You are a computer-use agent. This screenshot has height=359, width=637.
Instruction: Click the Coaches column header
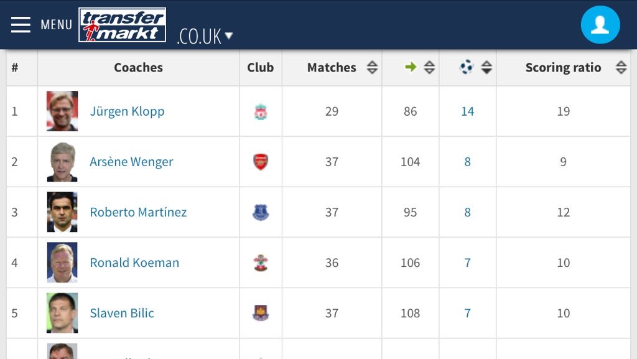(138, 68)
